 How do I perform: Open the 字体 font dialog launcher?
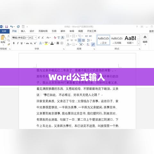pyautogui.click(x=64, y=49)
